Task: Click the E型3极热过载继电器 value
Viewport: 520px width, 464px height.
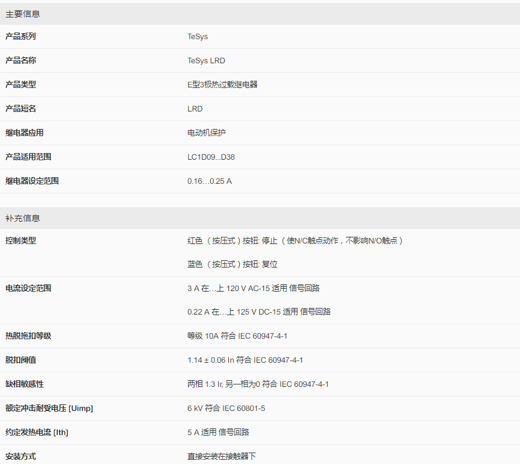Action: [x=222, y=84]
